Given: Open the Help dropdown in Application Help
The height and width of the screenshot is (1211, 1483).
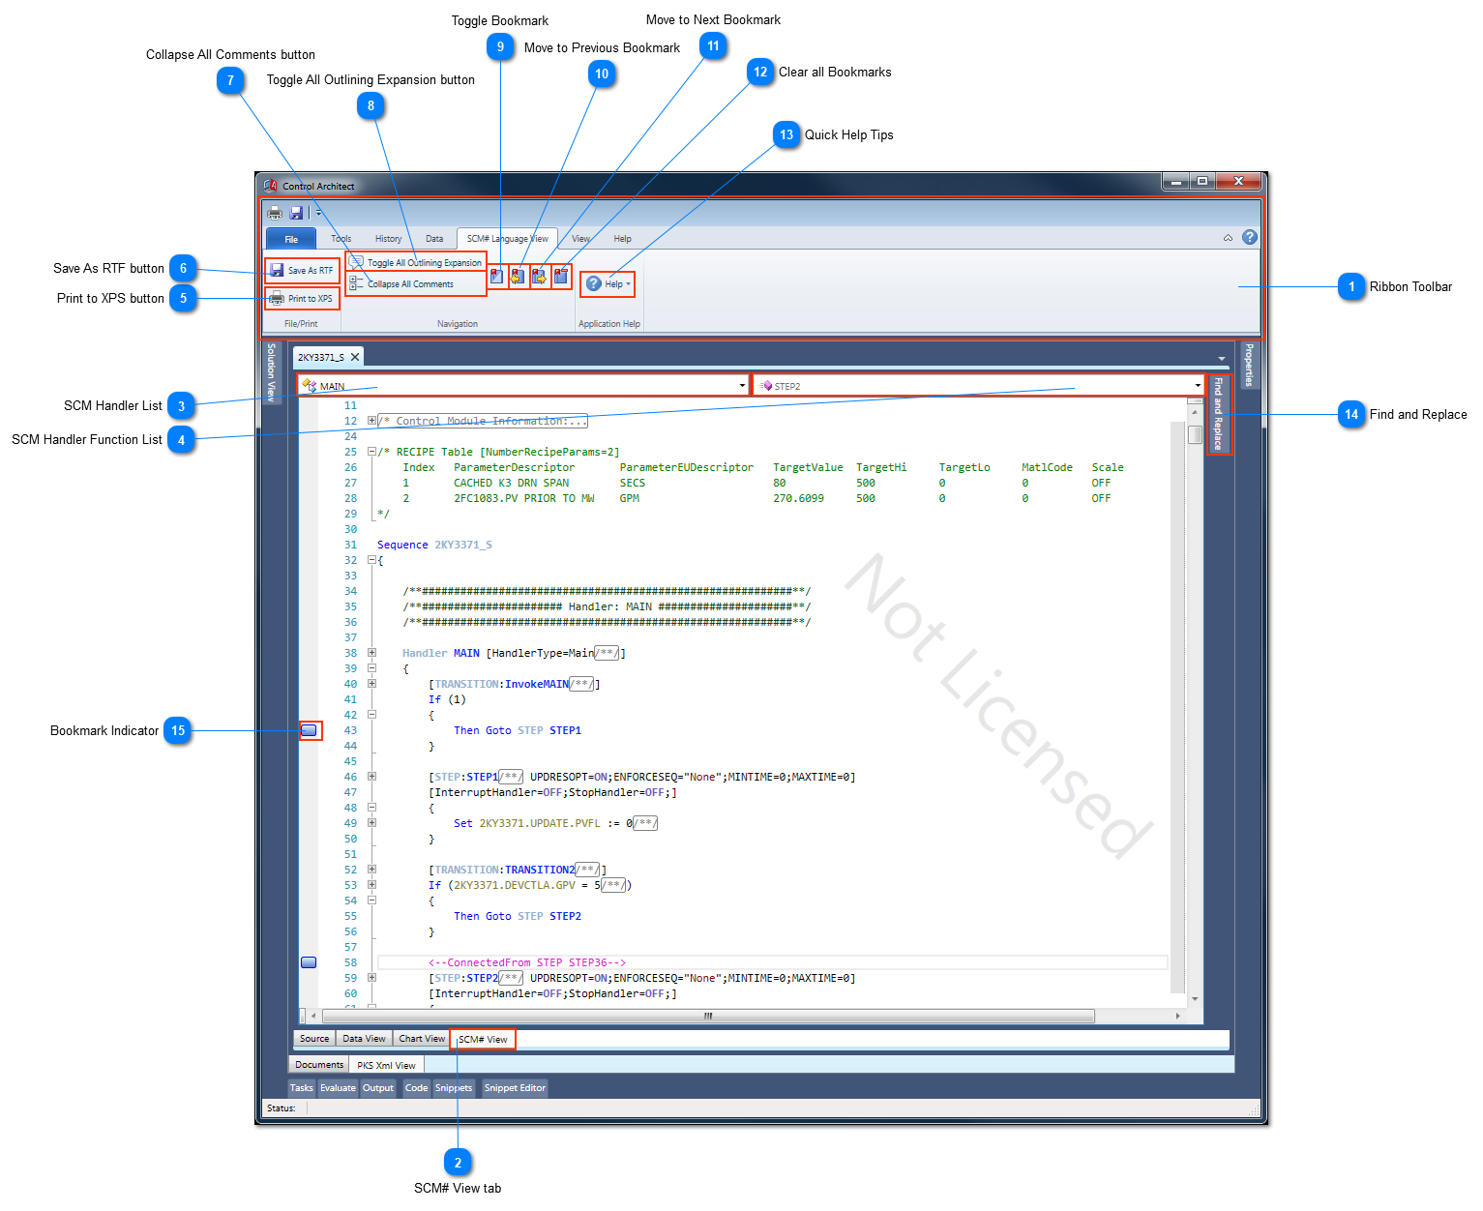Looking at the screenshot, I should coord(608,284).
